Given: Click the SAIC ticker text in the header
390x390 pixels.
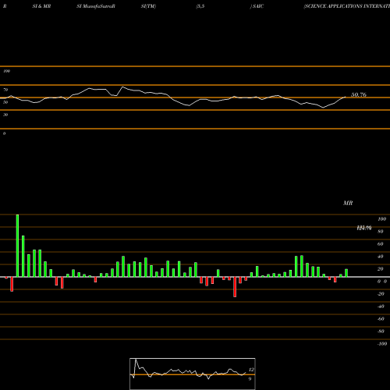Looking at the screenshot, I should 258,6.
